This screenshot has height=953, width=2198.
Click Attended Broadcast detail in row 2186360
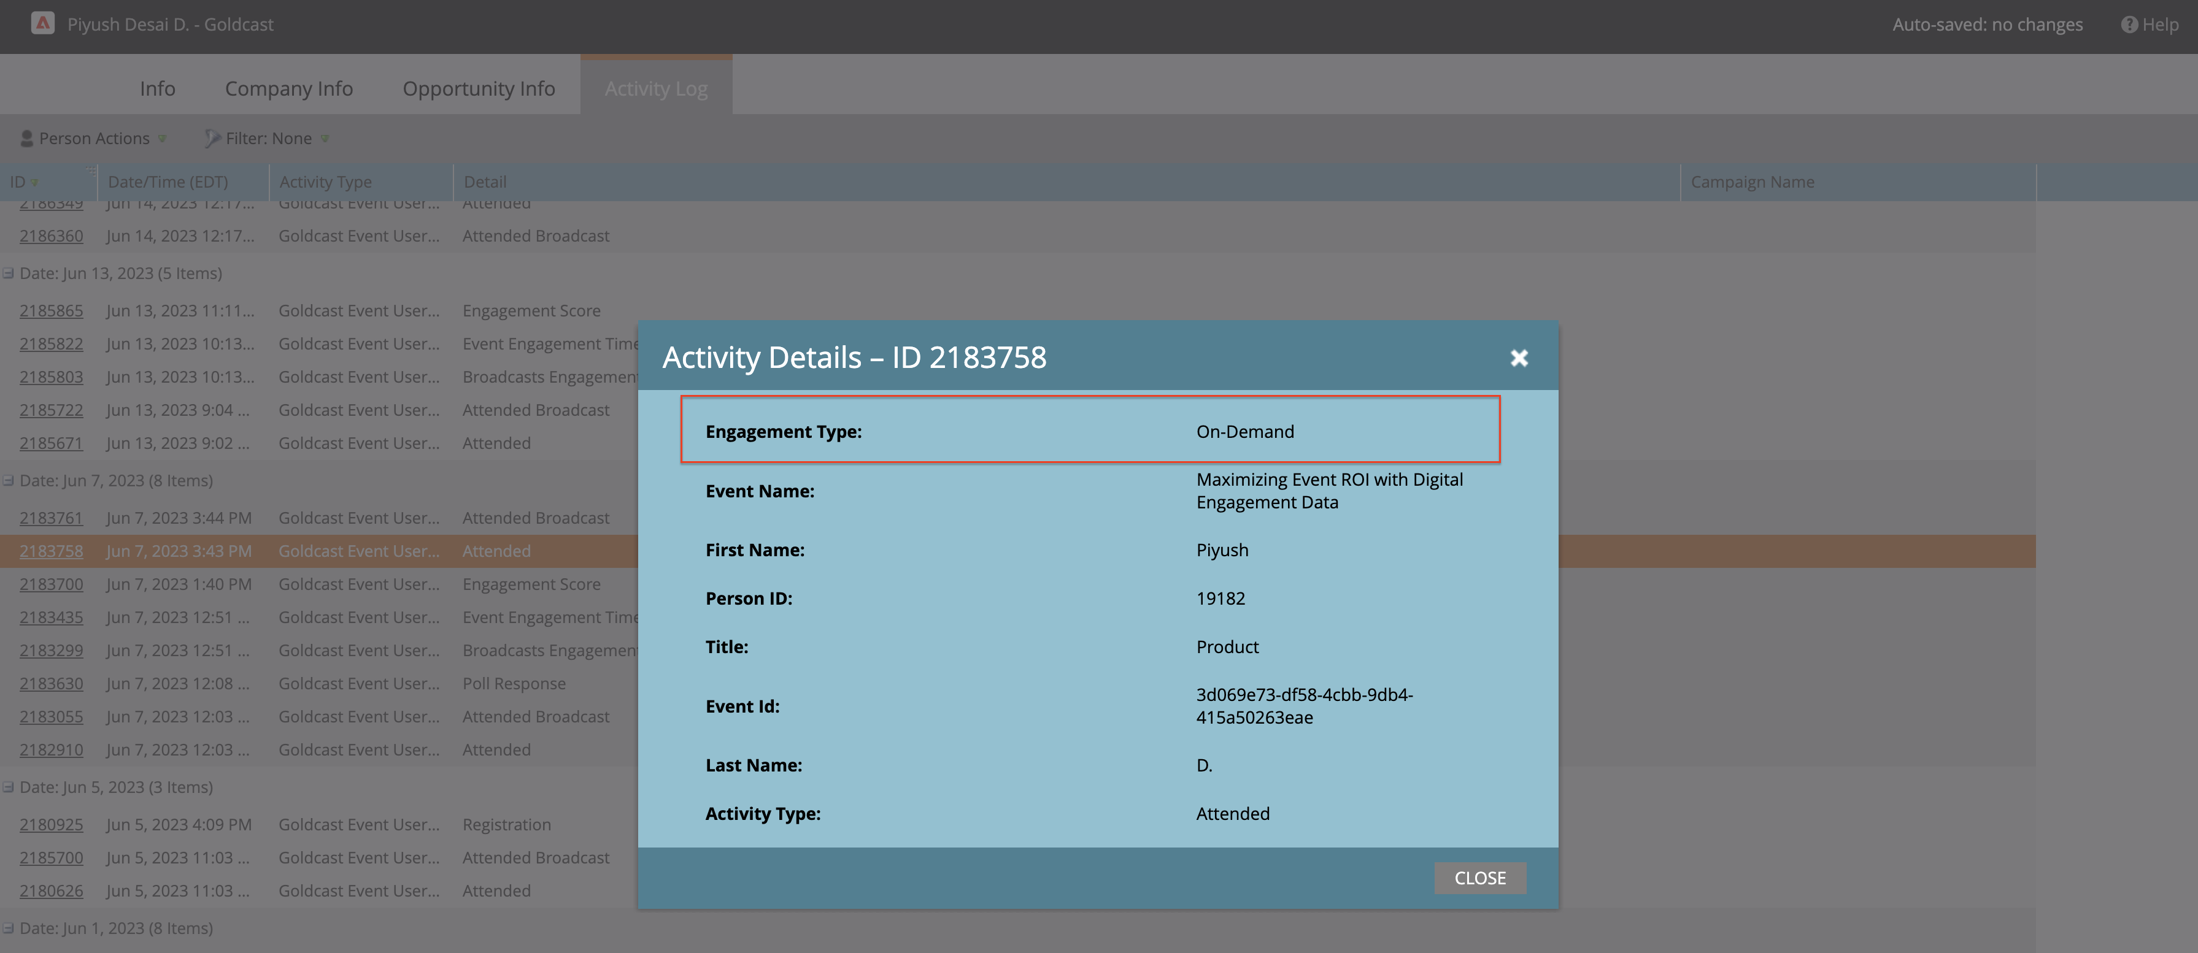[x=536, y=236]
